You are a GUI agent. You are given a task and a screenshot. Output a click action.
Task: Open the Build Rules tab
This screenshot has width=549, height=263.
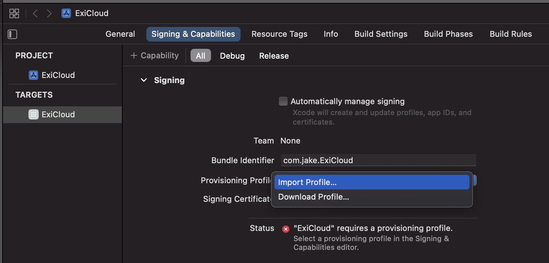[511, 34]
